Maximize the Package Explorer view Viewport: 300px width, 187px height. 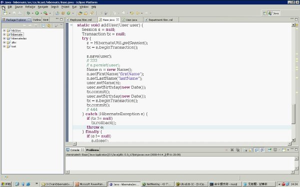click(61, 19)
